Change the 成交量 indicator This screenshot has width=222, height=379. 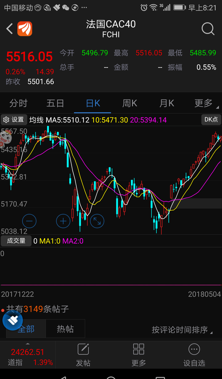[x=16, y=241]
